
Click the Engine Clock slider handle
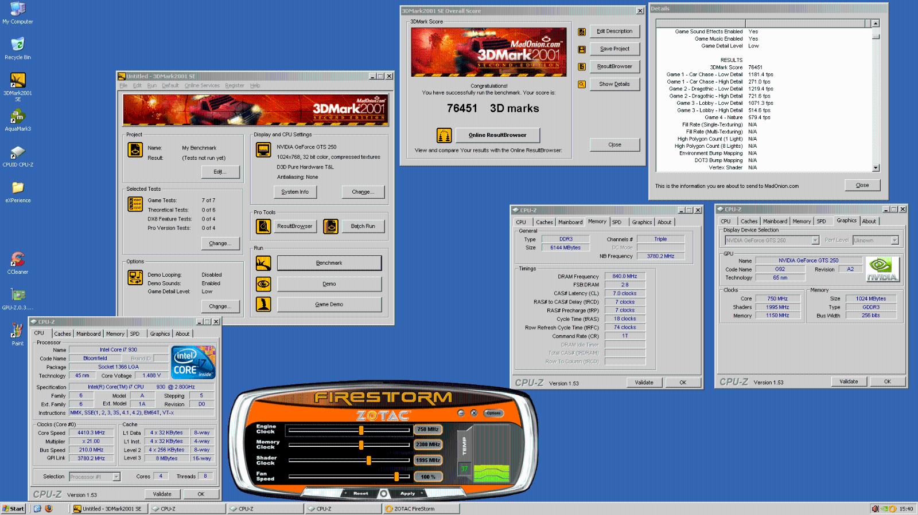click(x=361, y=430)
